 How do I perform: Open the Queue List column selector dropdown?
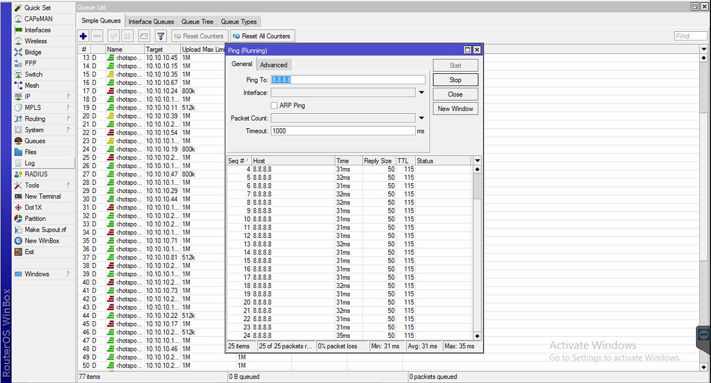tap(703, 49)
